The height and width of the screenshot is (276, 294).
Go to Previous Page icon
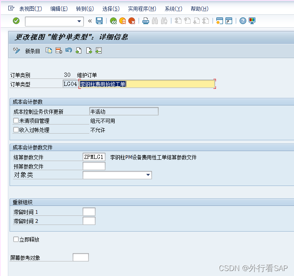tap(187, 21)
